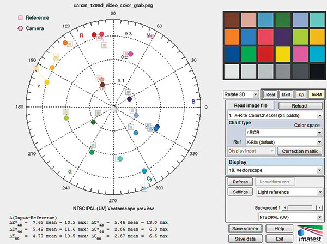327x244 pixels.
Task: Click the bluish-green teal top-right chart patch
Action: (x=317, y=20)
